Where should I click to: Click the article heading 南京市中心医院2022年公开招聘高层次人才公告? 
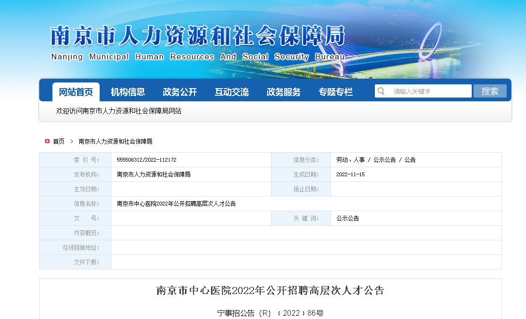270,291
